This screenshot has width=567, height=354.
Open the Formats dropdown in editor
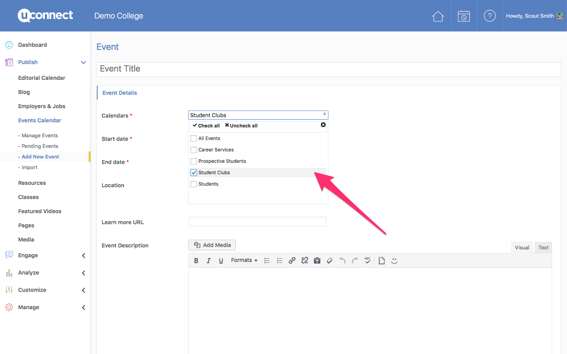[244, 260]
